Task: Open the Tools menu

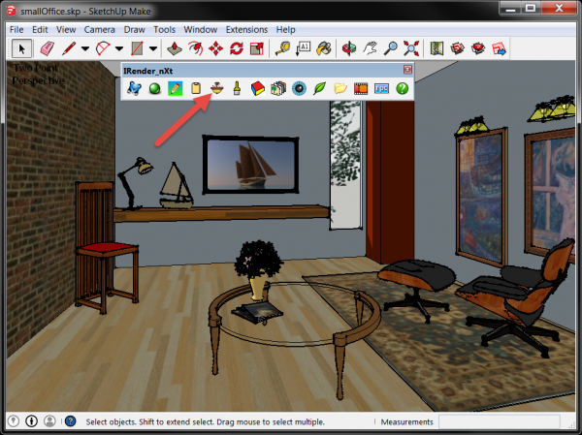Action: pos(165,30)
